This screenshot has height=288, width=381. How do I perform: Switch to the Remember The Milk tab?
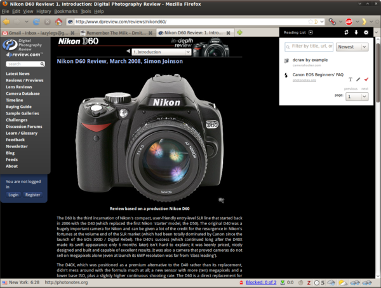[116, 33]
